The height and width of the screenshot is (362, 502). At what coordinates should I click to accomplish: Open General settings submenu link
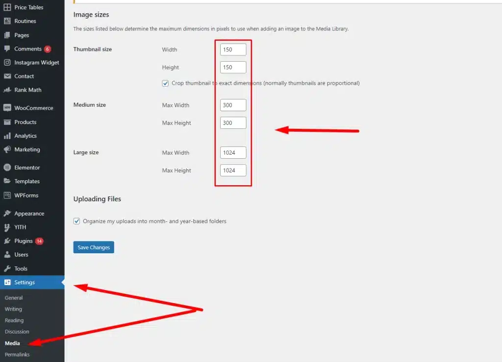14,298
